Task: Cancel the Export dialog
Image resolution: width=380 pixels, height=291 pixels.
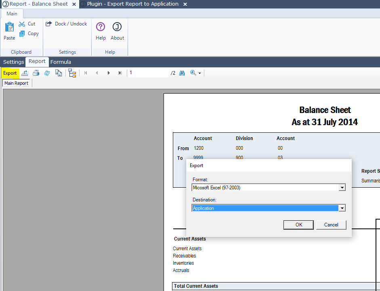Action: click(x=331, y=225)
